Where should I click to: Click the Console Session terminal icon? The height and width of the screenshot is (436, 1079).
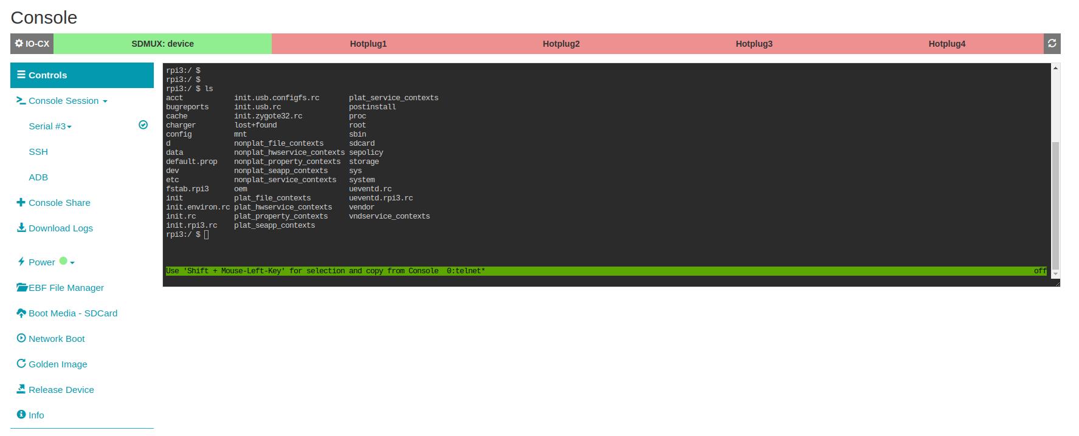[21, 100]
